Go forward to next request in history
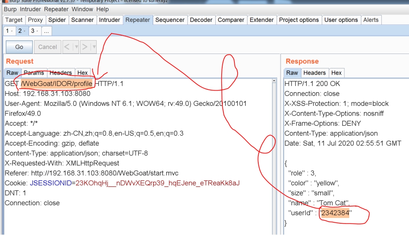 (x=85, y=47)
